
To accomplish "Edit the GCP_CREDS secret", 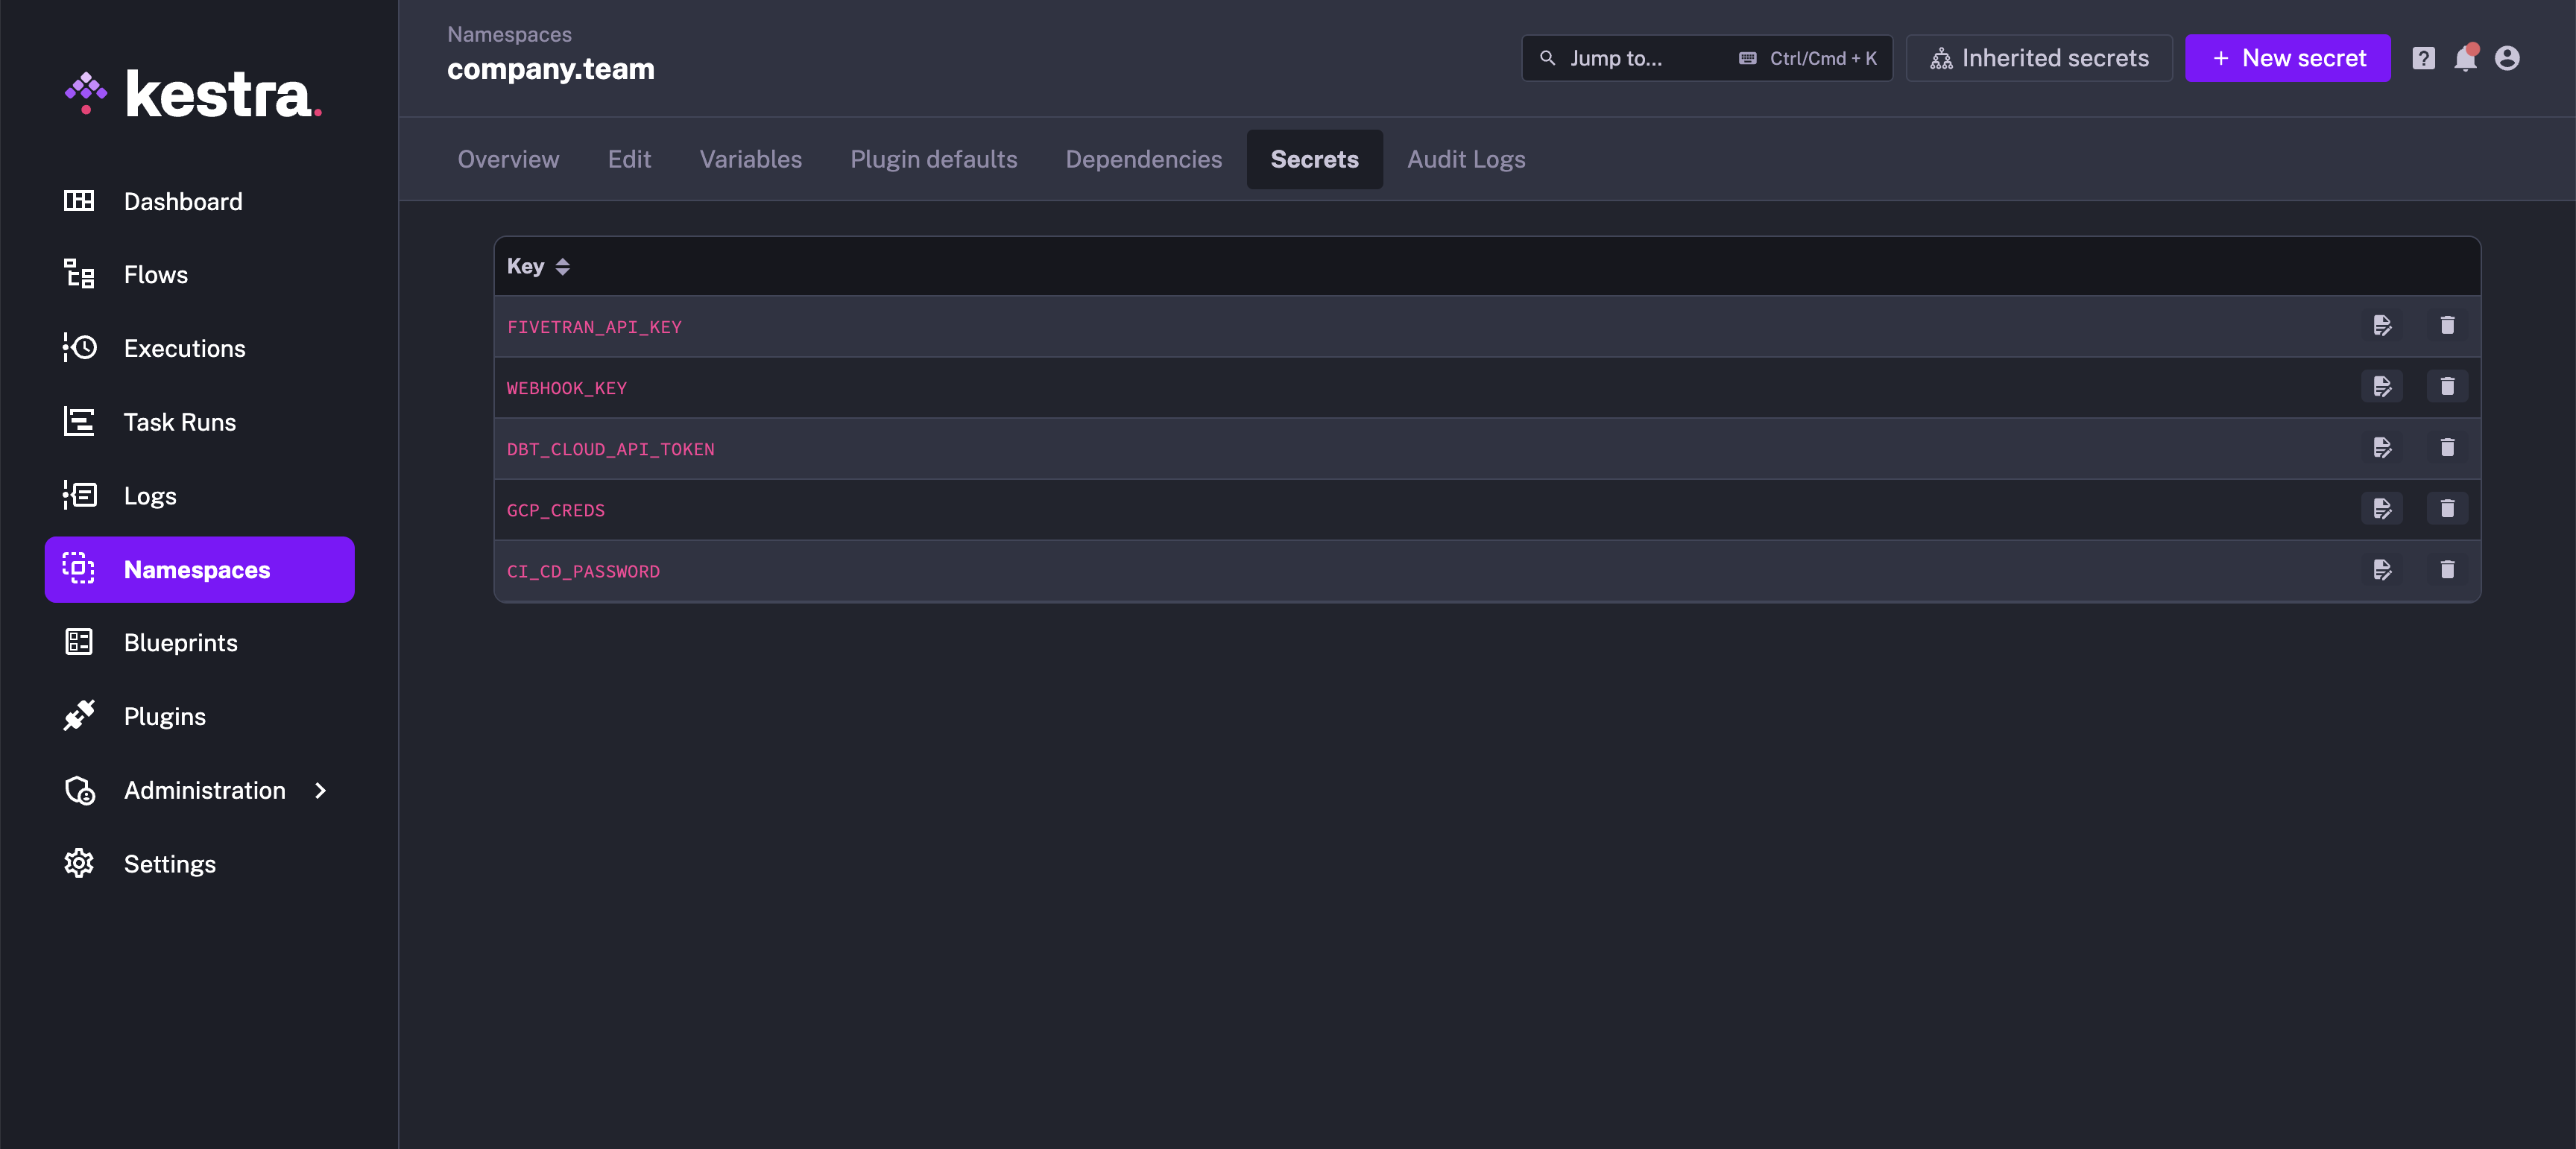I will (2381, 508).
